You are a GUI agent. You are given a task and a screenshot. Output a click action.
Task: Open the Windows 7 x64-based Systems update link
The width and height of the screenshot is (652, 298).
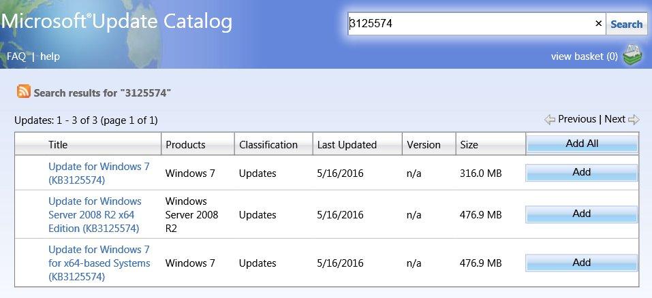pos(99,263)
